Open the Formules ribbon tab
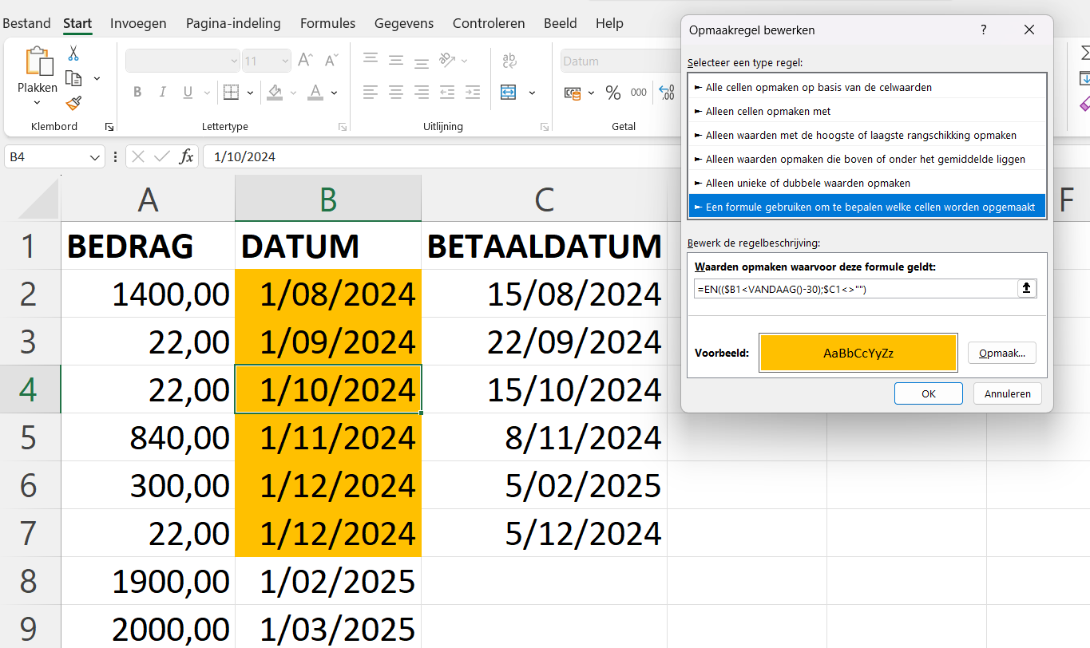 click(327, 23)
